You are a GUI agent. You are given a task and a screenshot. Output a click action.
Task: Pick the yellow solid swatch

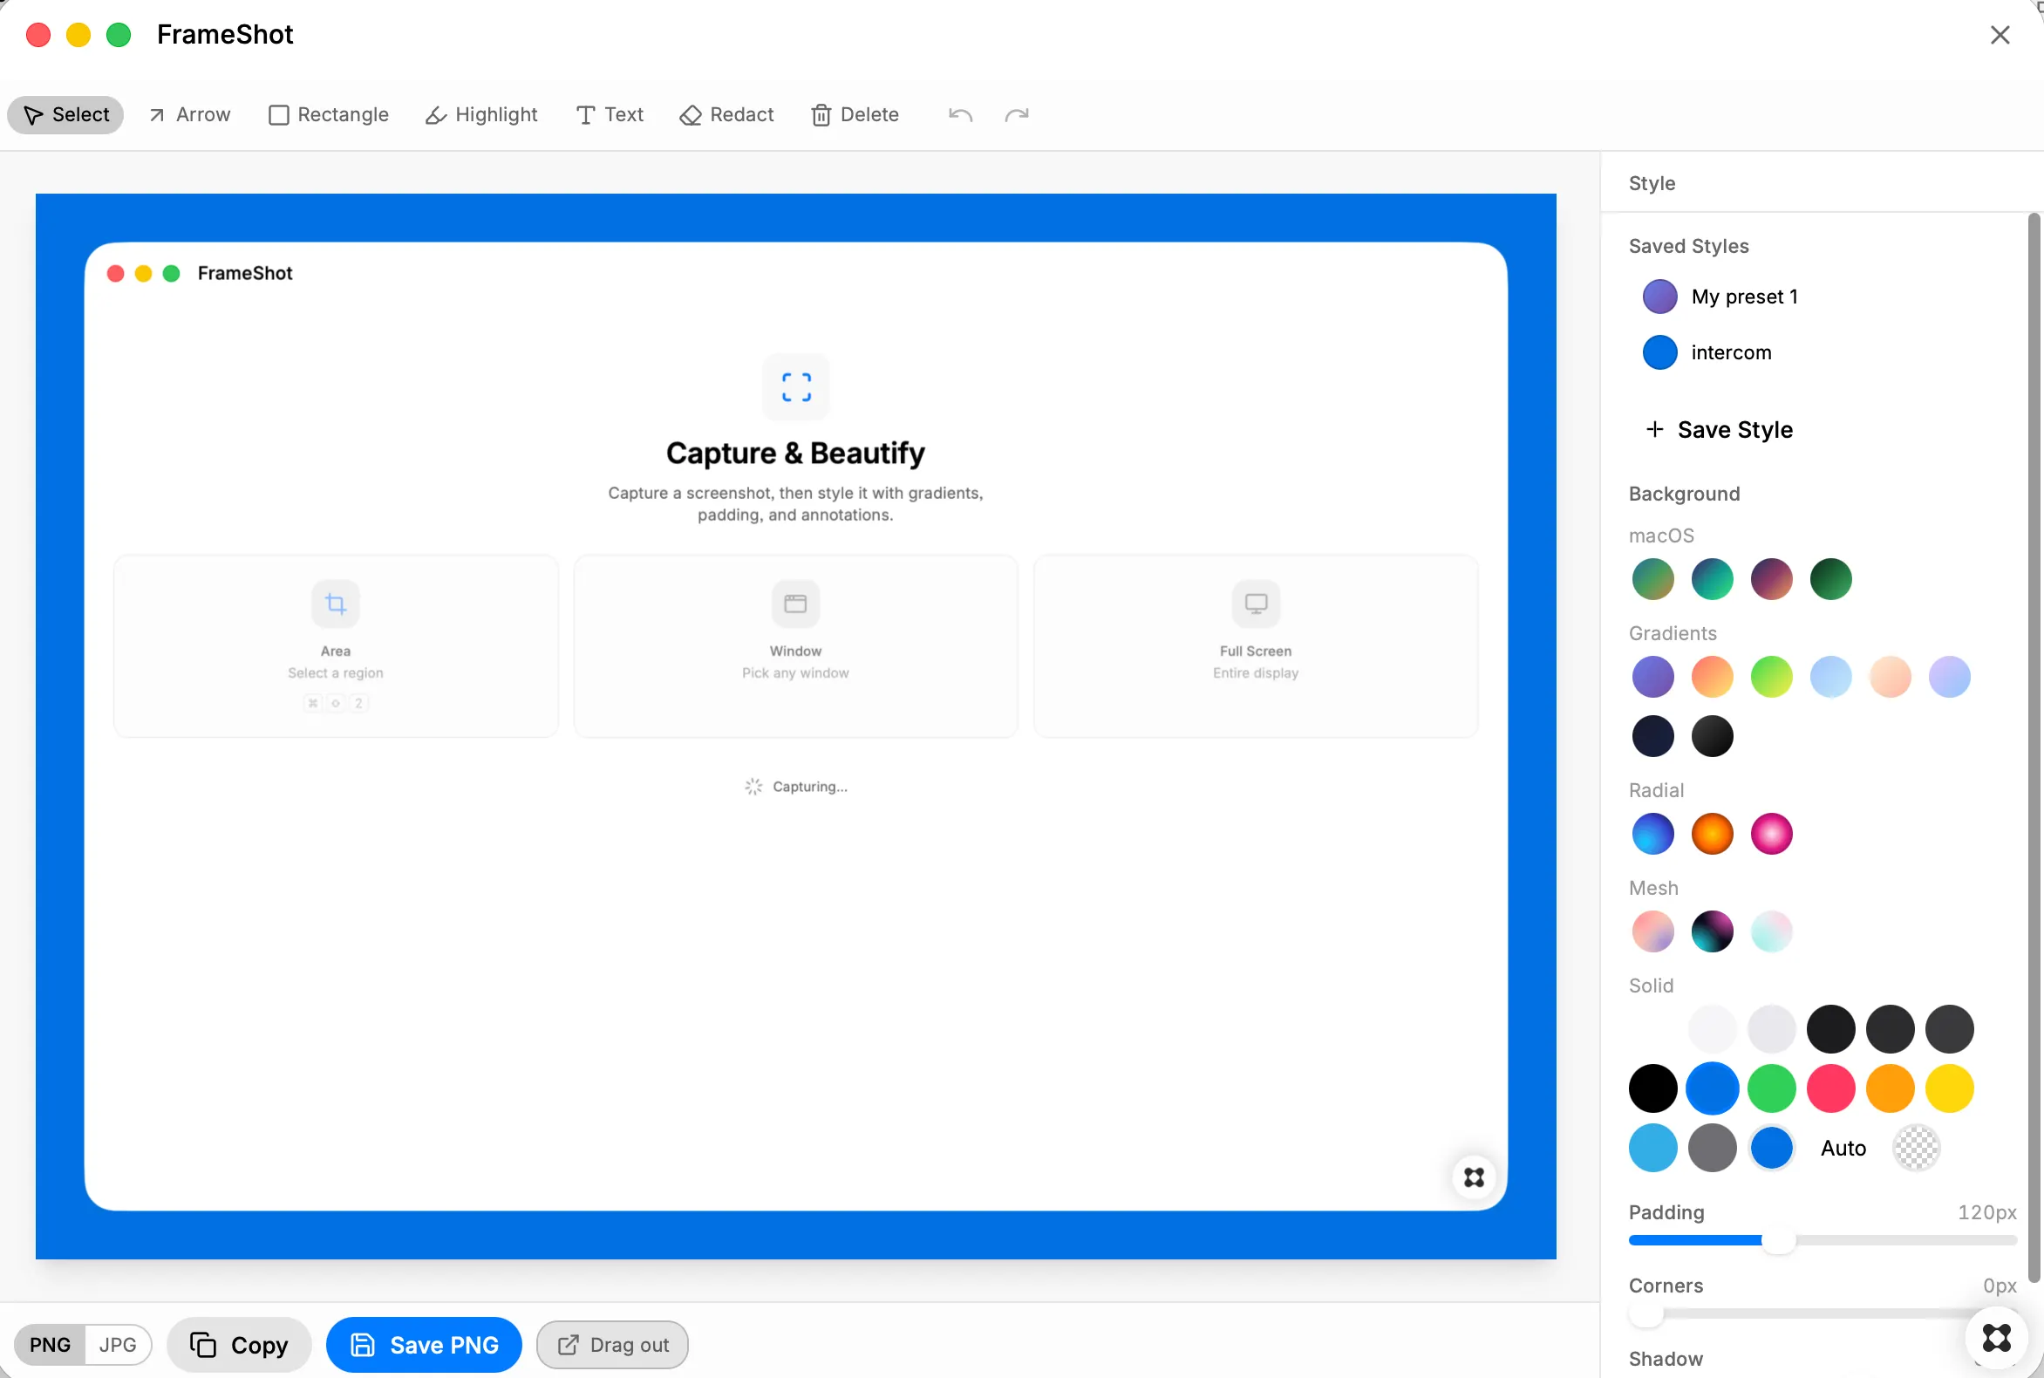1950,1088
